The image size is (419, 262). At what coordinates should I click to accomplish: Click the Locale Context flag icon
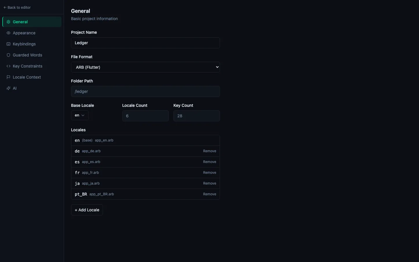tap(8, 77)
